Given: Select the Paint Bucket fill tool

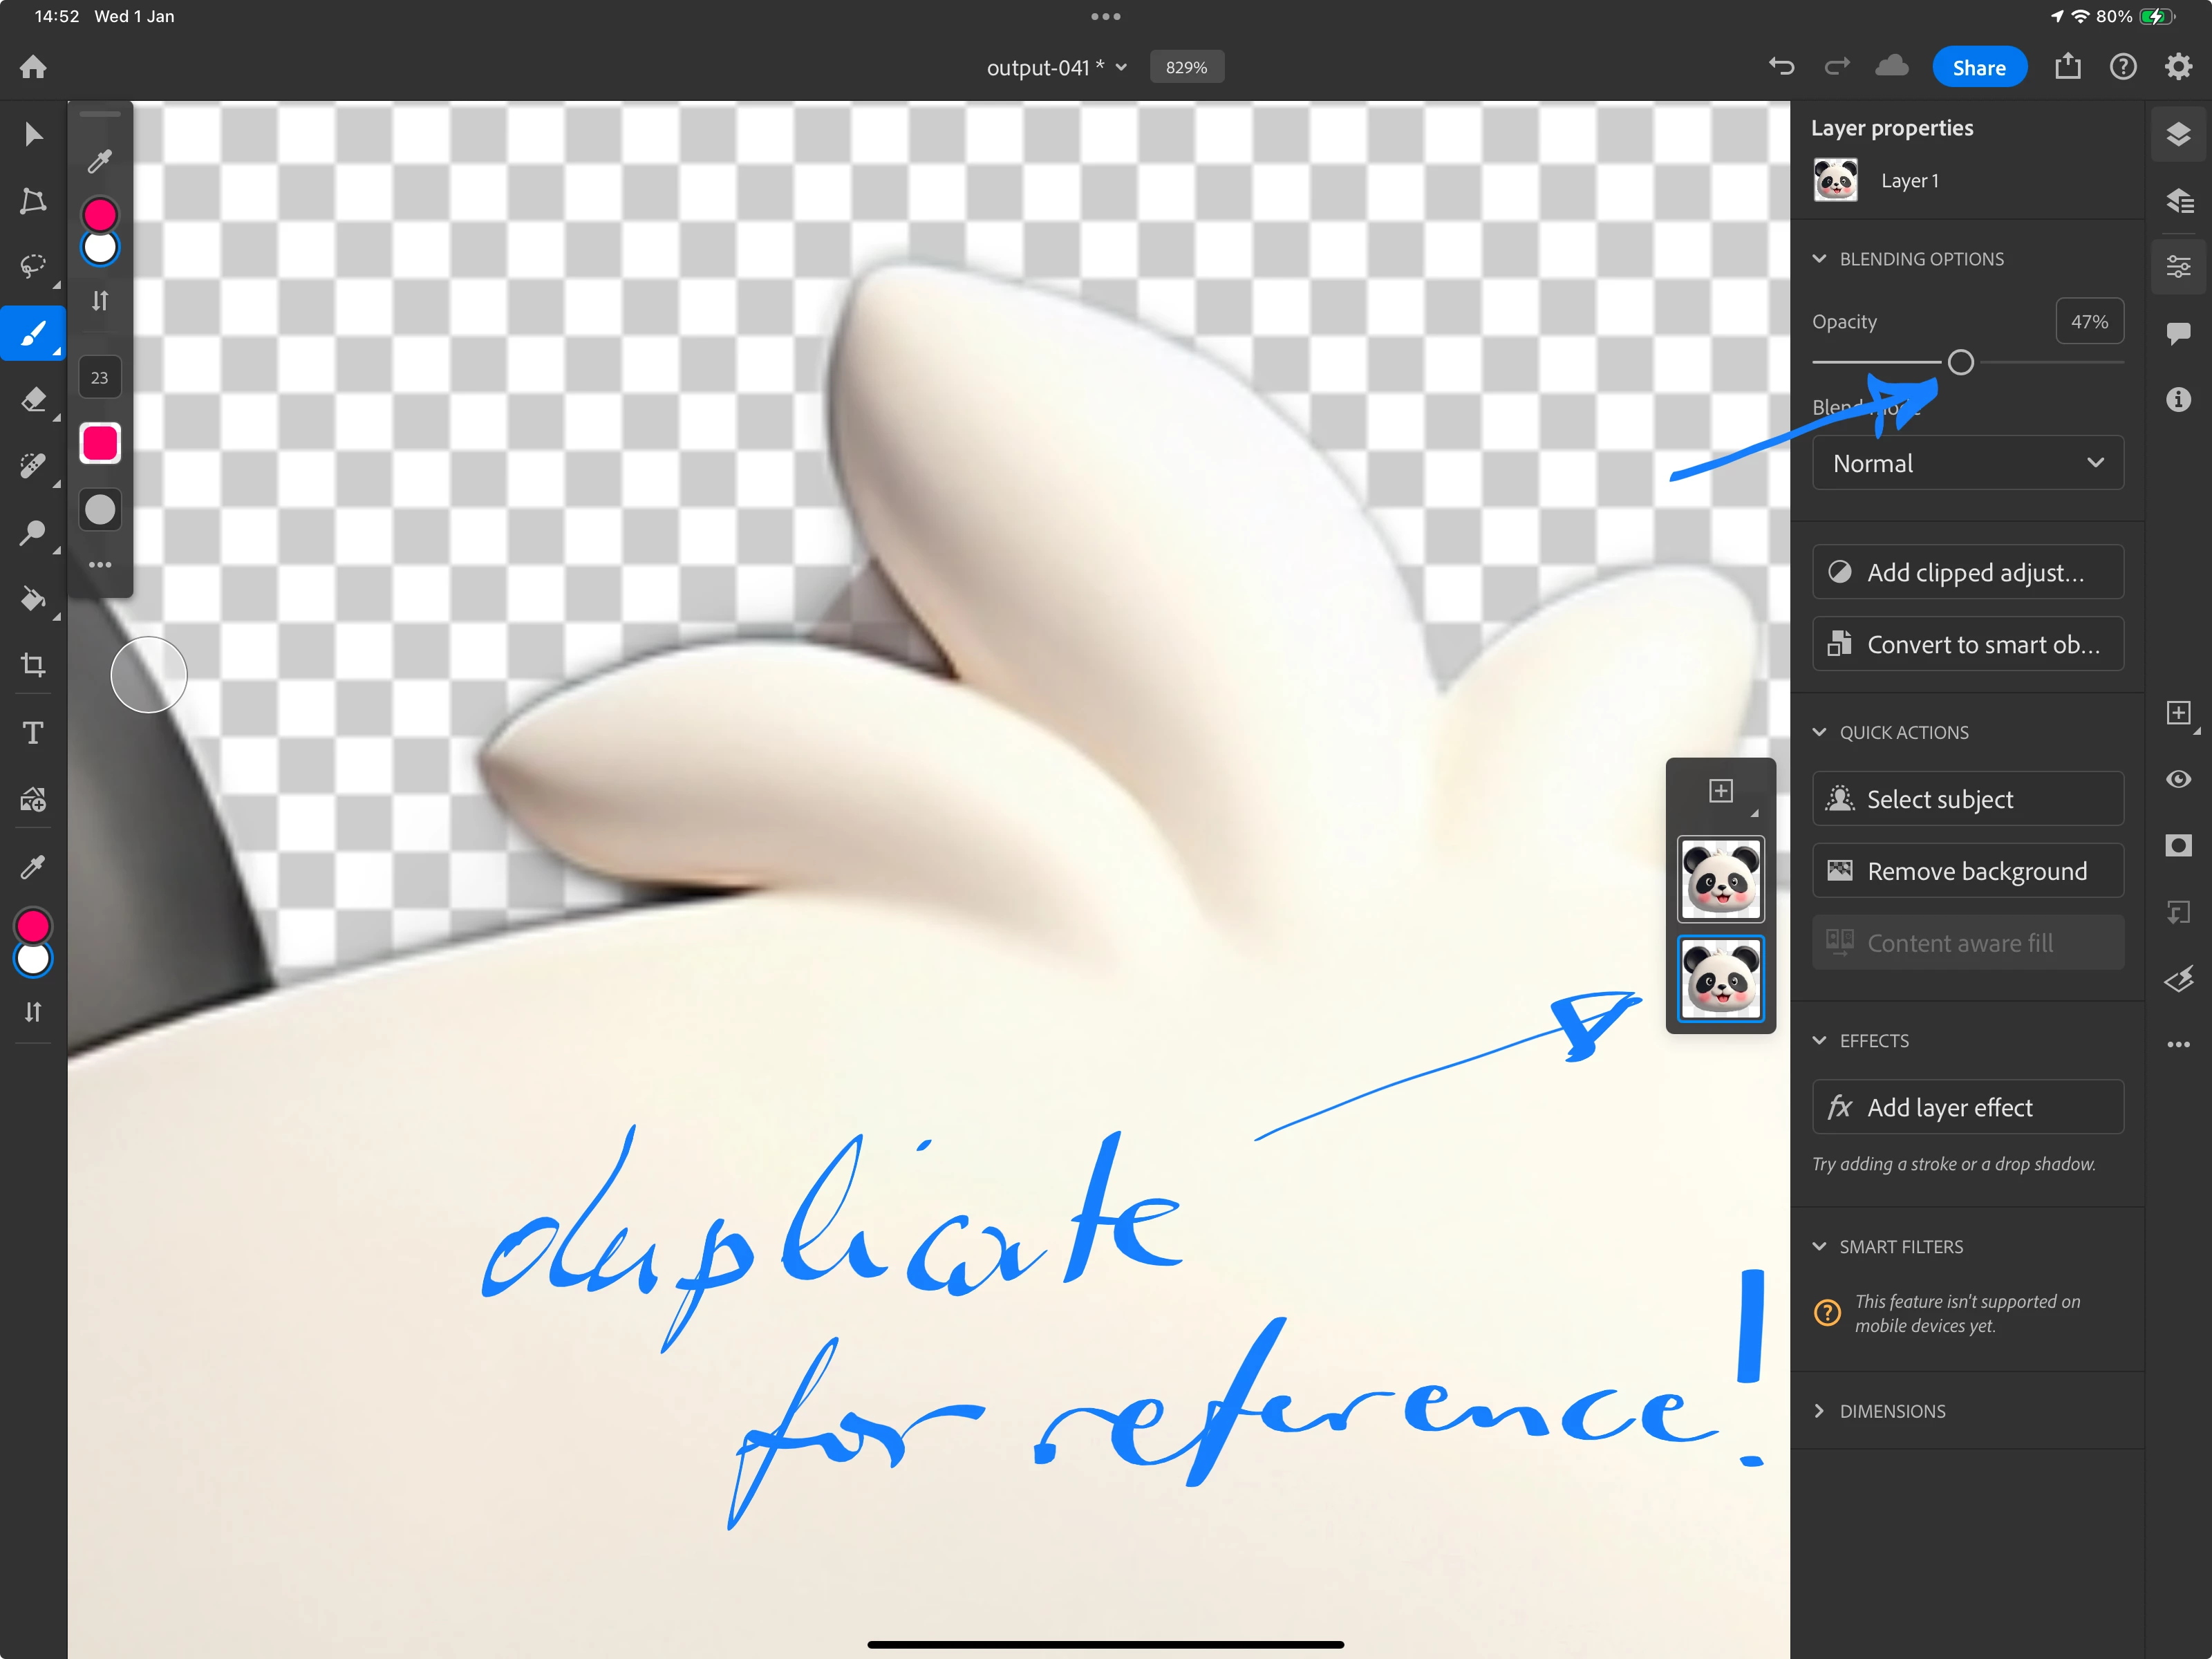Looking at the screenshot, I should [33, 599].
